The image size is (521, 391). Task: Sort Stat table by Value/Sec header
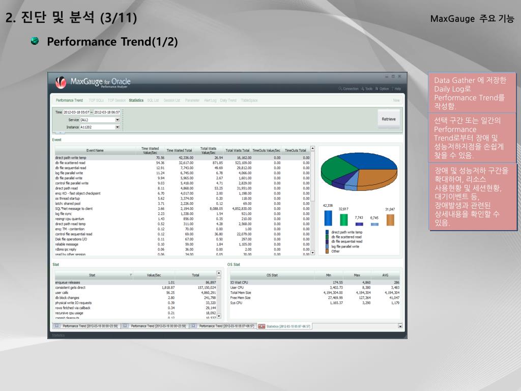tap(154, 275)
